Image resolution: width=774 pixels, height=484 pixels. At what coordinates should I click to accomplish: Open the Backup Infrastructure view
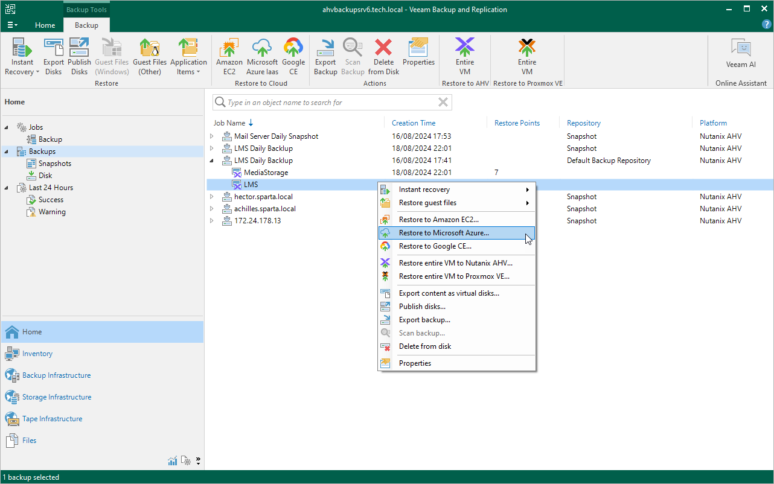[56, 375]
